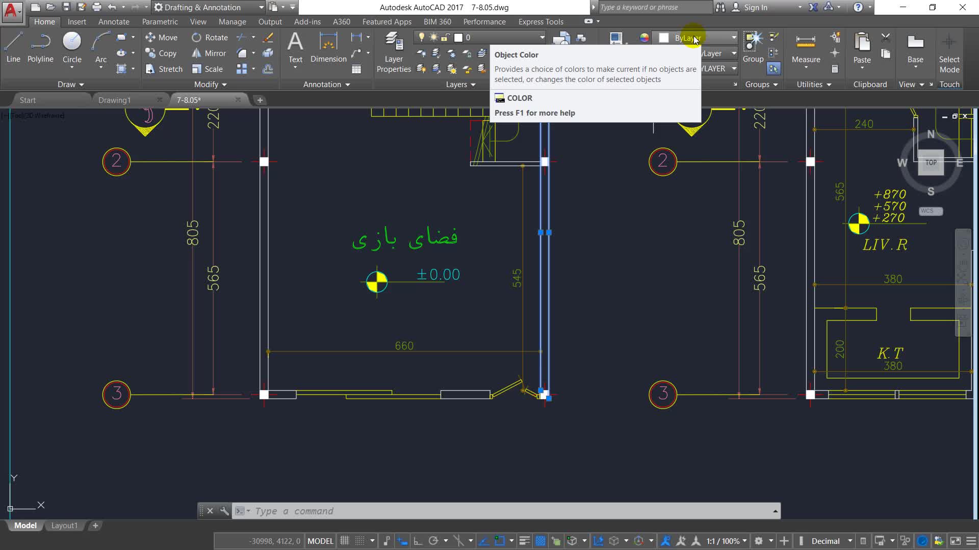The height and width of the screenshot is (550, 979).
Task: Click MODEL space button in status bar
Action: point(320,541)
